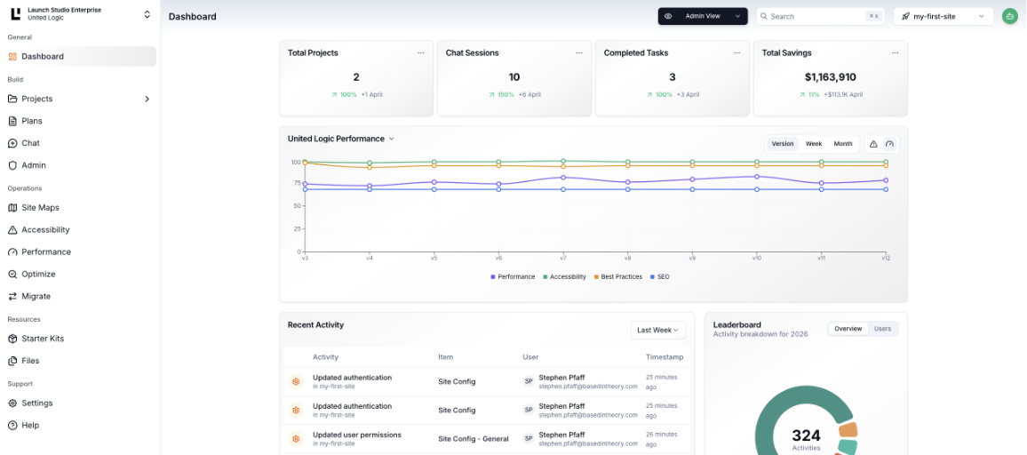Image resolution: width=1027 pixels, height=455 pixels.
Task: Click the search magnifier icon
Action: pos(764,16)
